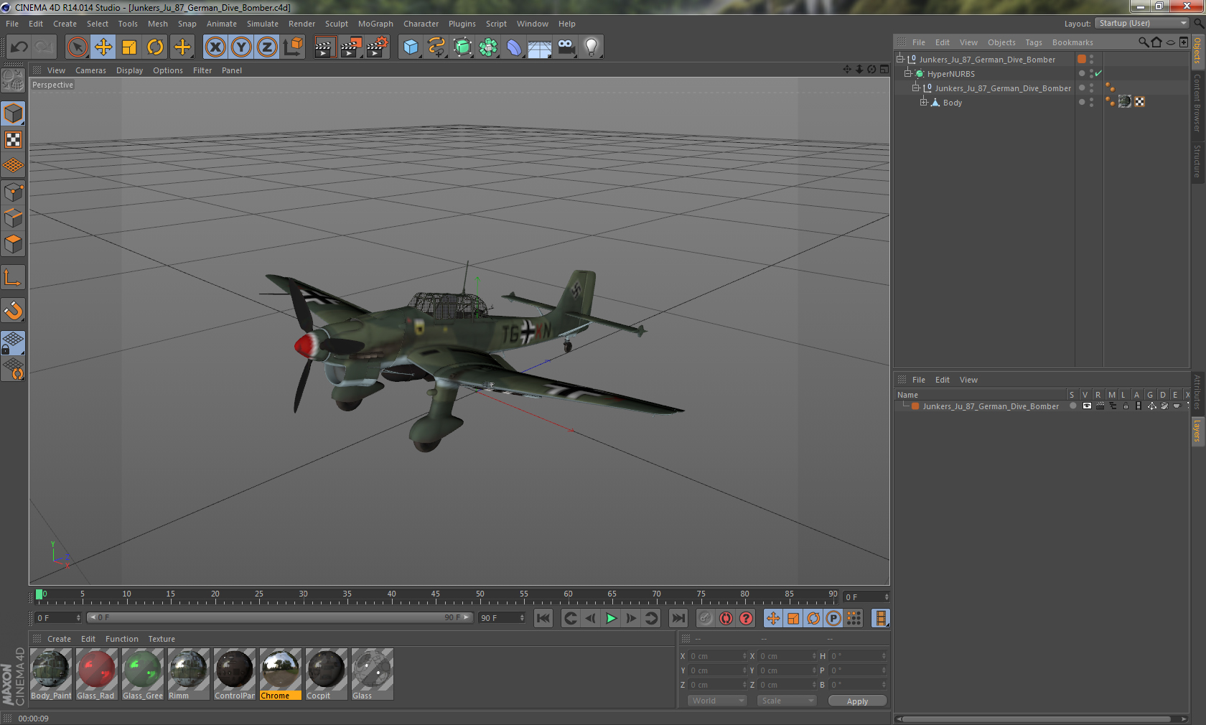The image size is (1206, 725).
Task: Open the Material manager Texture menu
Action: point(162,639)
